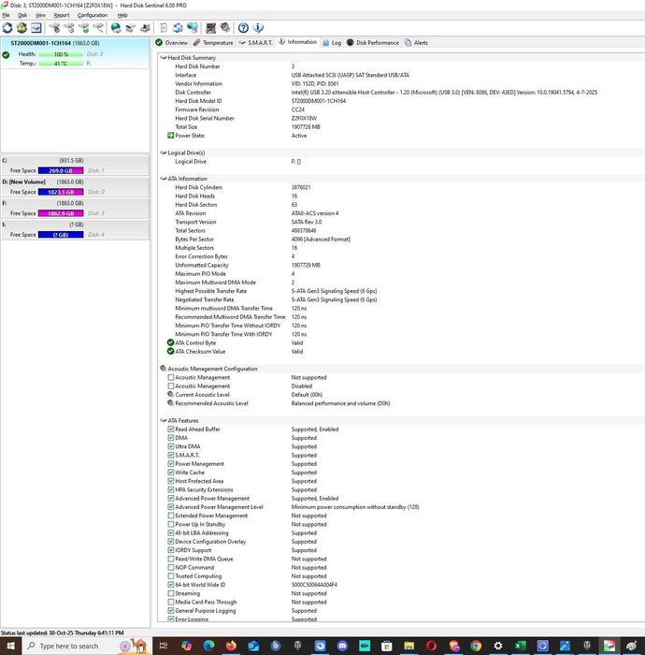
Task: Switch to the S.M.A.R.T. tab
Action: click(x=255, y=43)
